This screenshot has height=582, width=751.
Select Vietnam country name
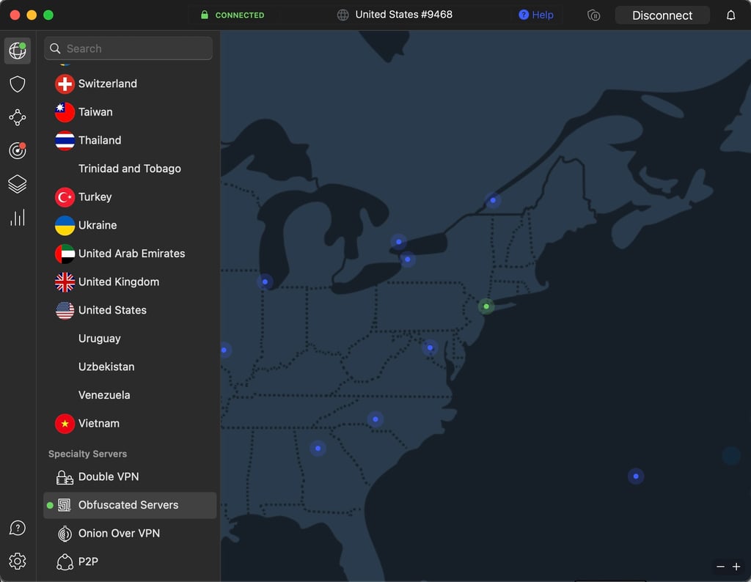[99, 424]
